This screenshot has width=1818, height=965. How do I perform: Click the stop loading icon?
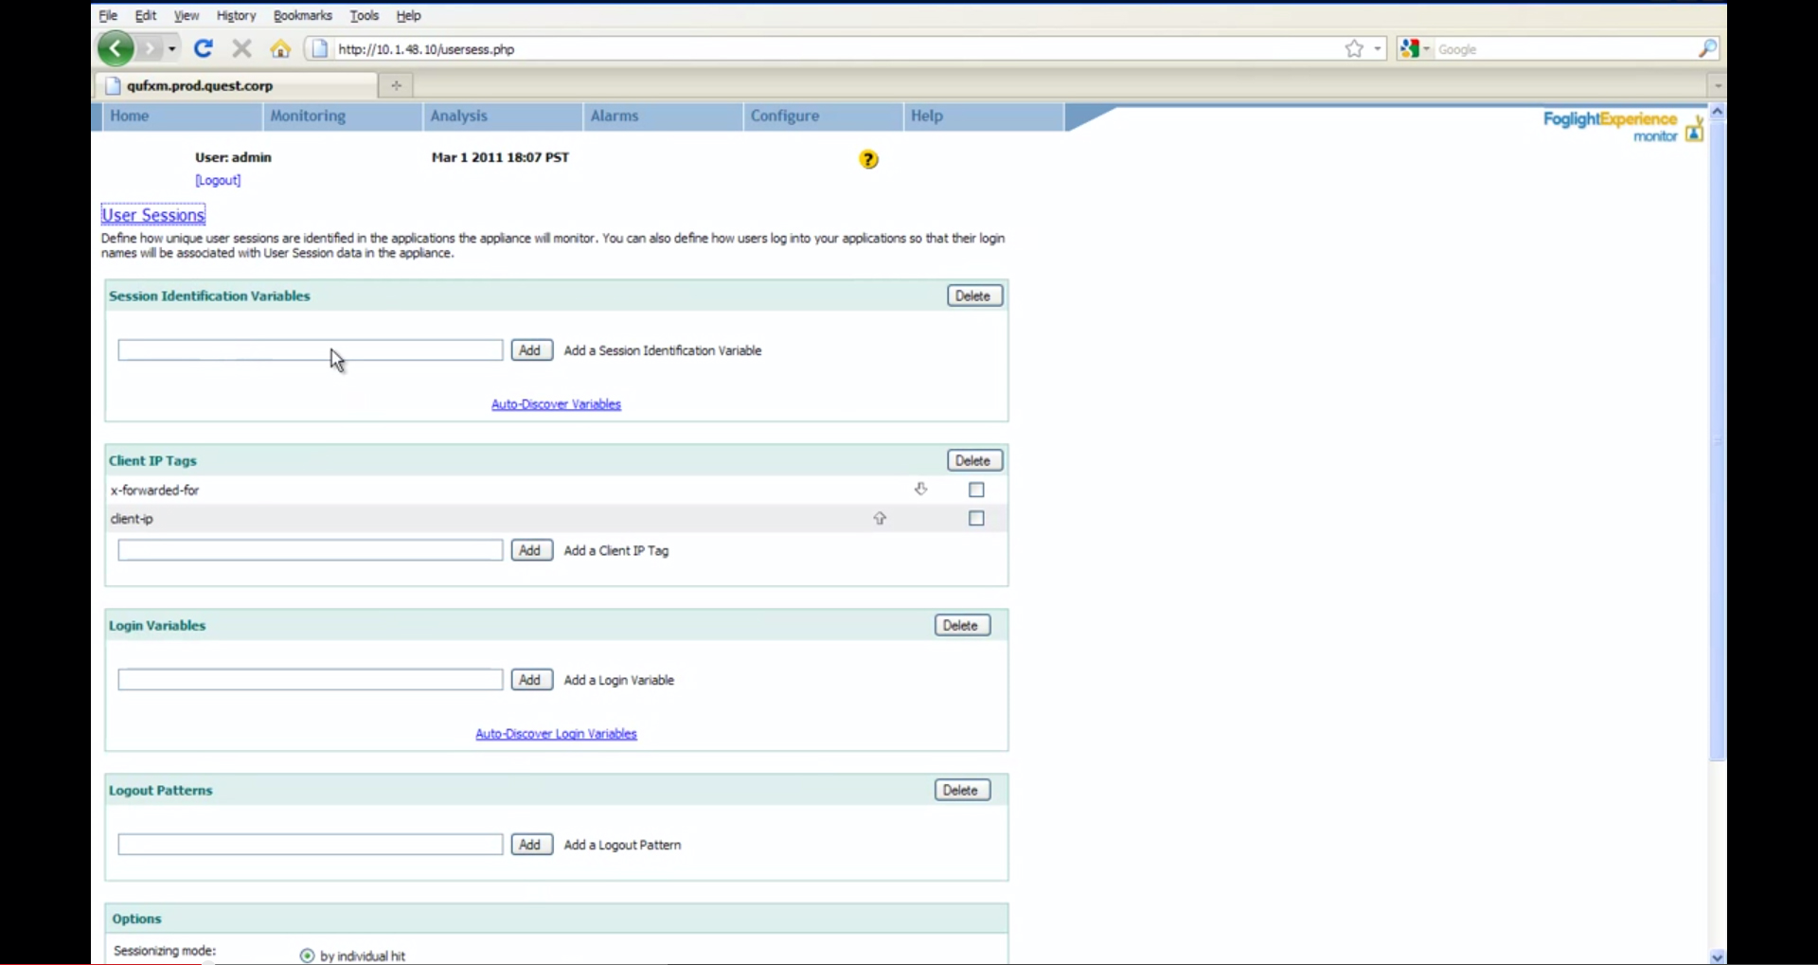[x=241, y=48]
